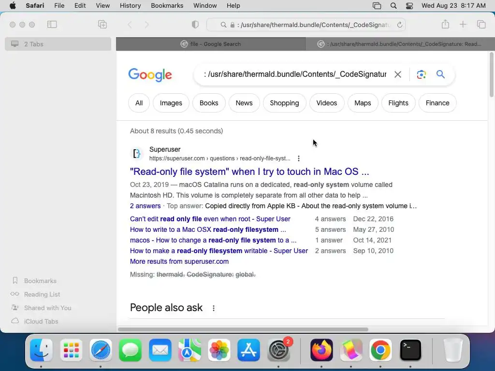Submit search with magnifier icon
Image resolution: width=495 pixels, height=371 pixels.
(440, 74)
